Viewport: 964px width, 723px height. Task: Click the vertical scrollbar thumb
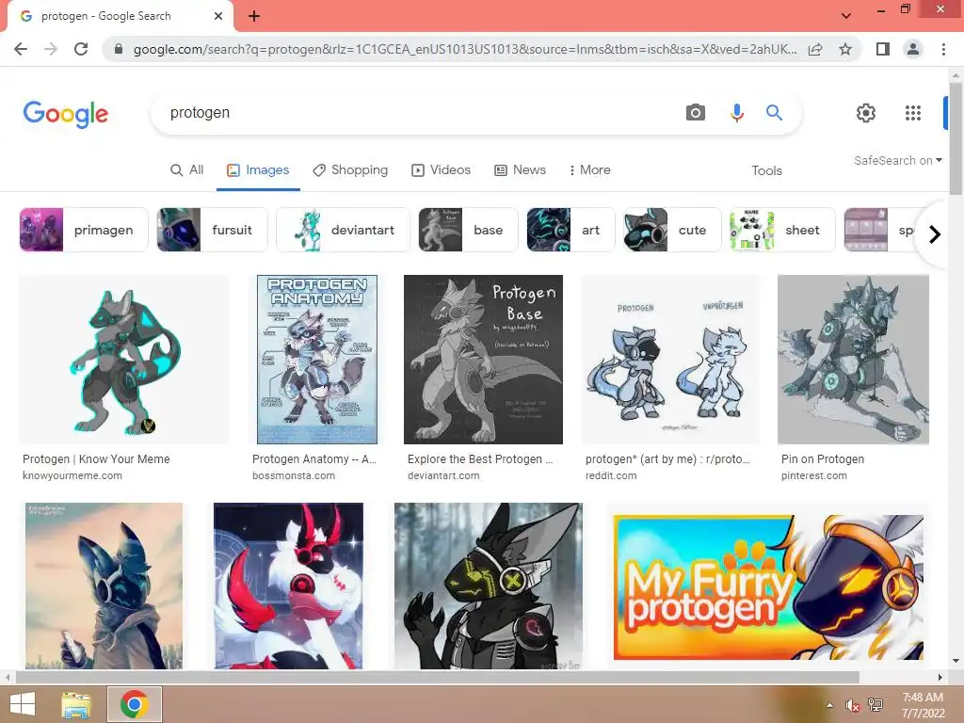pyautogui.click(x=956, y=138)
